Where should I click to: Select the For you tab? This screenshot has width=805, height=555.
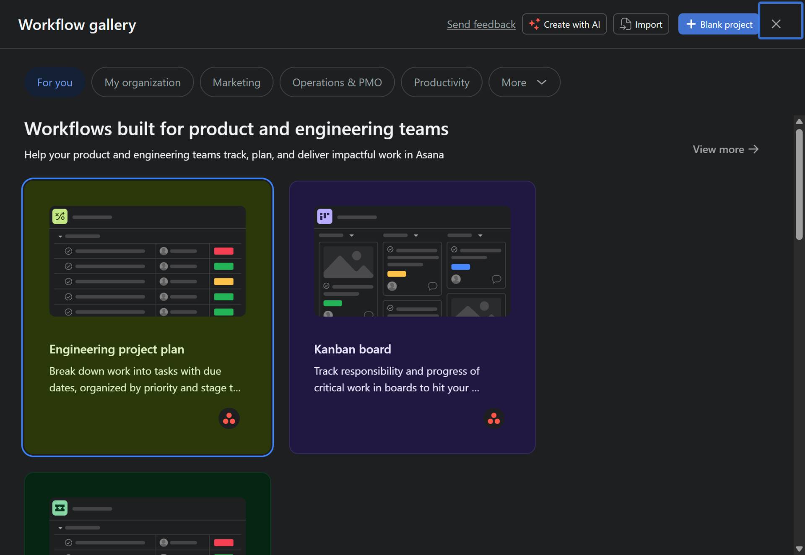tap(55, 82)
